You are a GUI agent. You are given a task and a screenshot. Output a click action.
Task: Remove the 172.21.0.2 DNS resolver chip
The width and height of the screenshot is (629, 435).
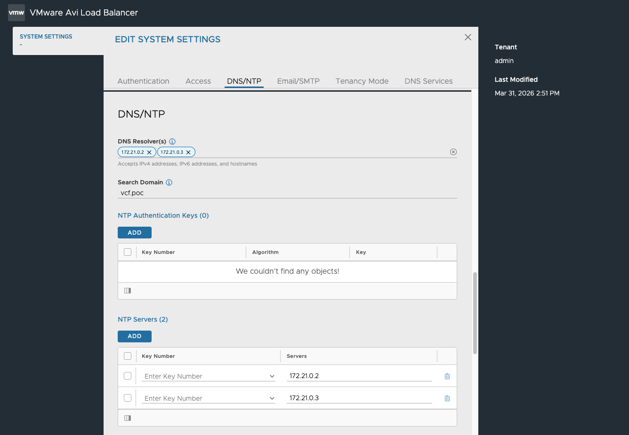pos(149,152)
